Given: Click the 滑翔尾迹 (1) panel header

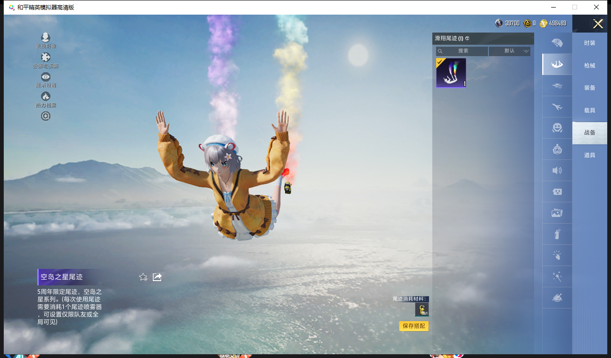Looking at the screenshot, I should pos(483,39).
